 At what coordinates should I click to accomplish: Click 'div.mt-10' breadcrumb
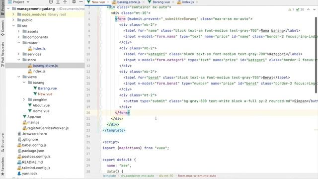166,176
